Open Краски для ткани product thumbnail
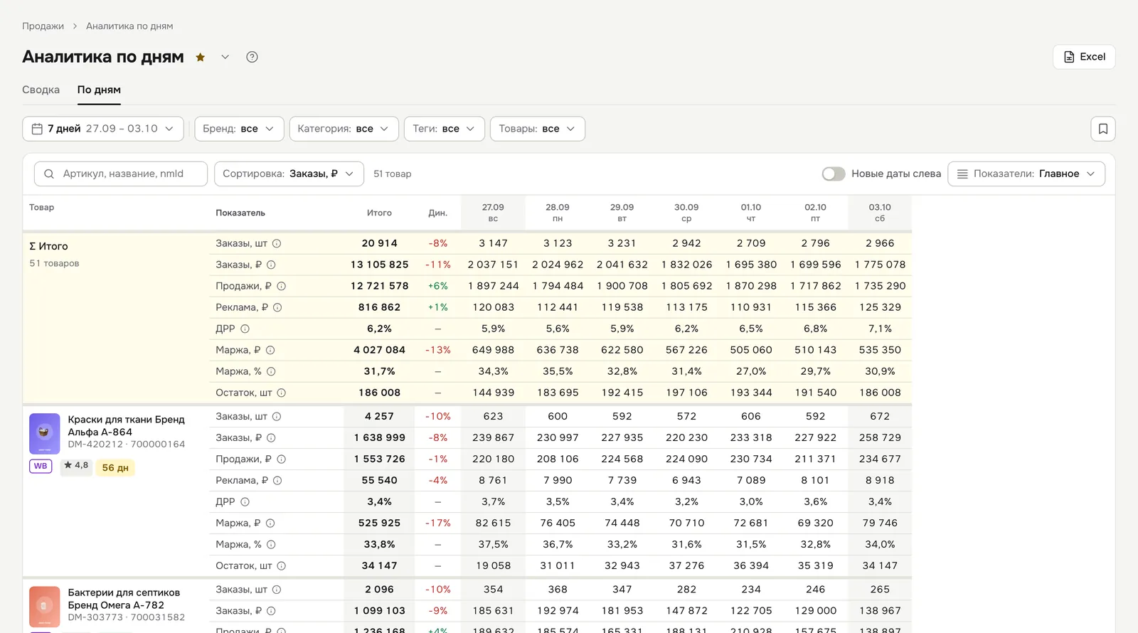This screenshot has height=633, width=1138. 44,434
